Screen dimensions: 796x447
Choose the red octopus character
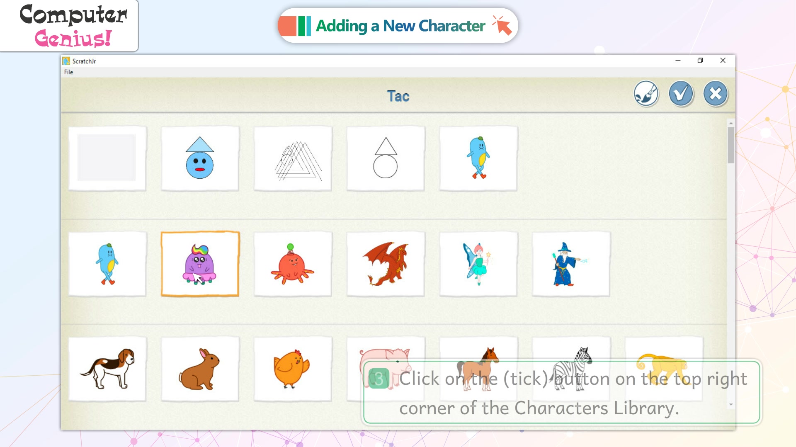(293, 264)
